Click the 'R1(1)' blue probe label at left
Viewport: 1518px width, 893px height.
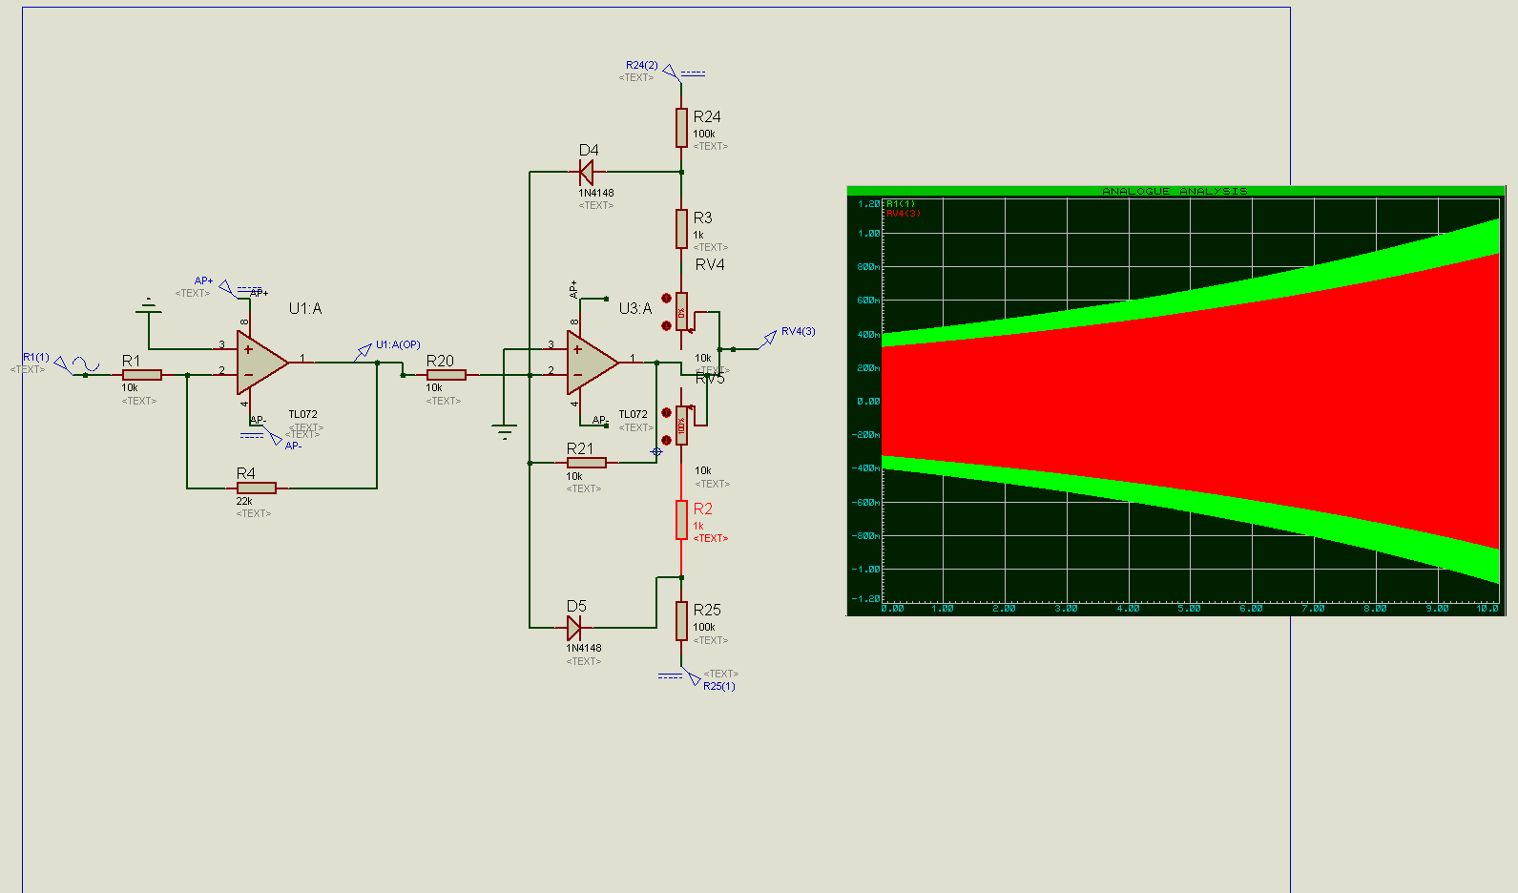(36, 357)
